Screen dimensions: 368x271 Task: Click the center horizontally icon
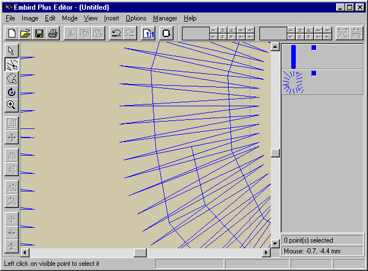(11, 233)
